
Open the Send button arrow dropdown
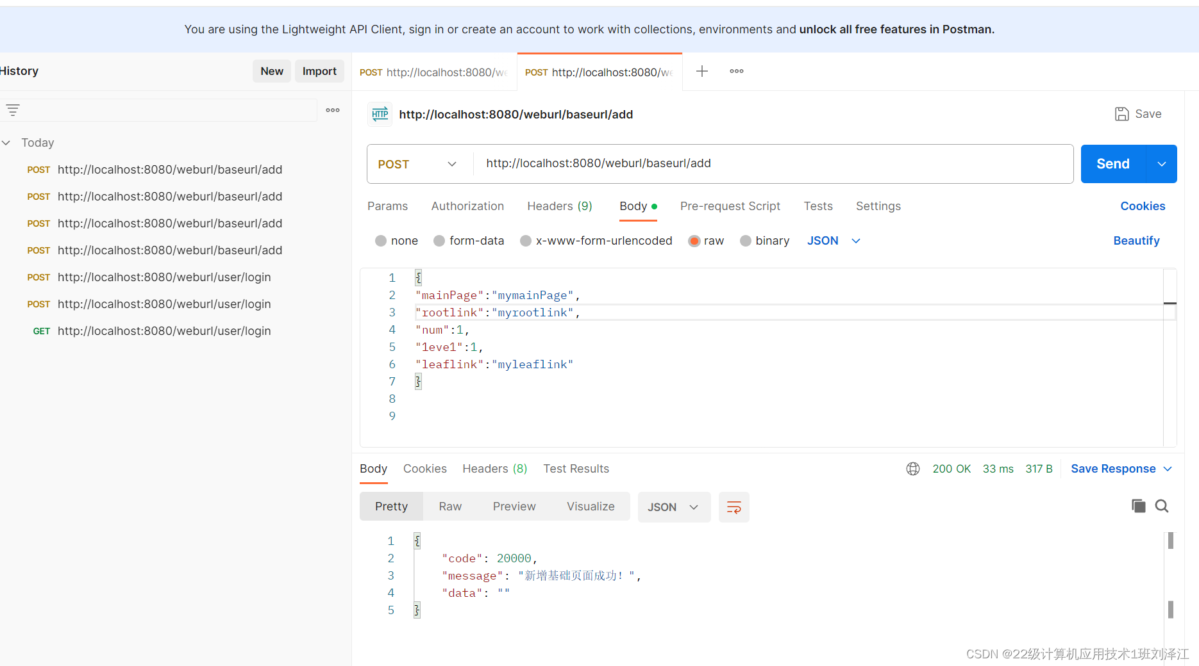[x=1162, y=164]
